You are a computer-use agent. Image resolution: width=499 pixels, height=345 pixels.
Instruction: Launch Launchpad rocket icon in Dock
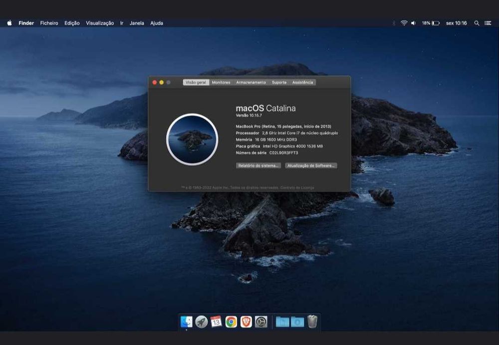pyautogui.click(x=201, y=322)
